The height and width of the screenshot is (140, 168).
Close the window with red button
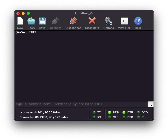pyautogui.click(x=18, y=13)
